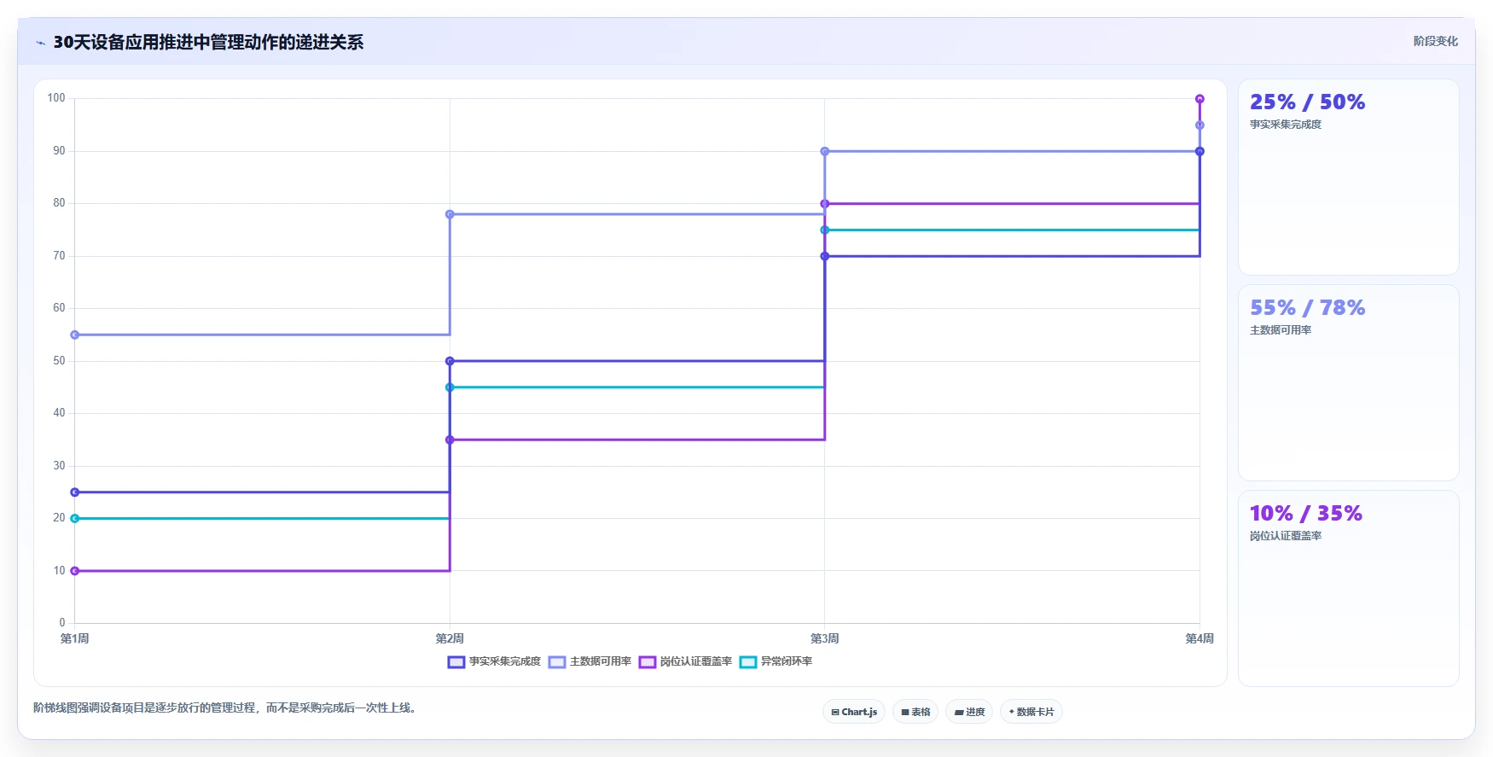Click the 事实采集完成度 point at 90 in 第4周
This screenshot has width=1493, height=757.
click(x=1200, y=151)
